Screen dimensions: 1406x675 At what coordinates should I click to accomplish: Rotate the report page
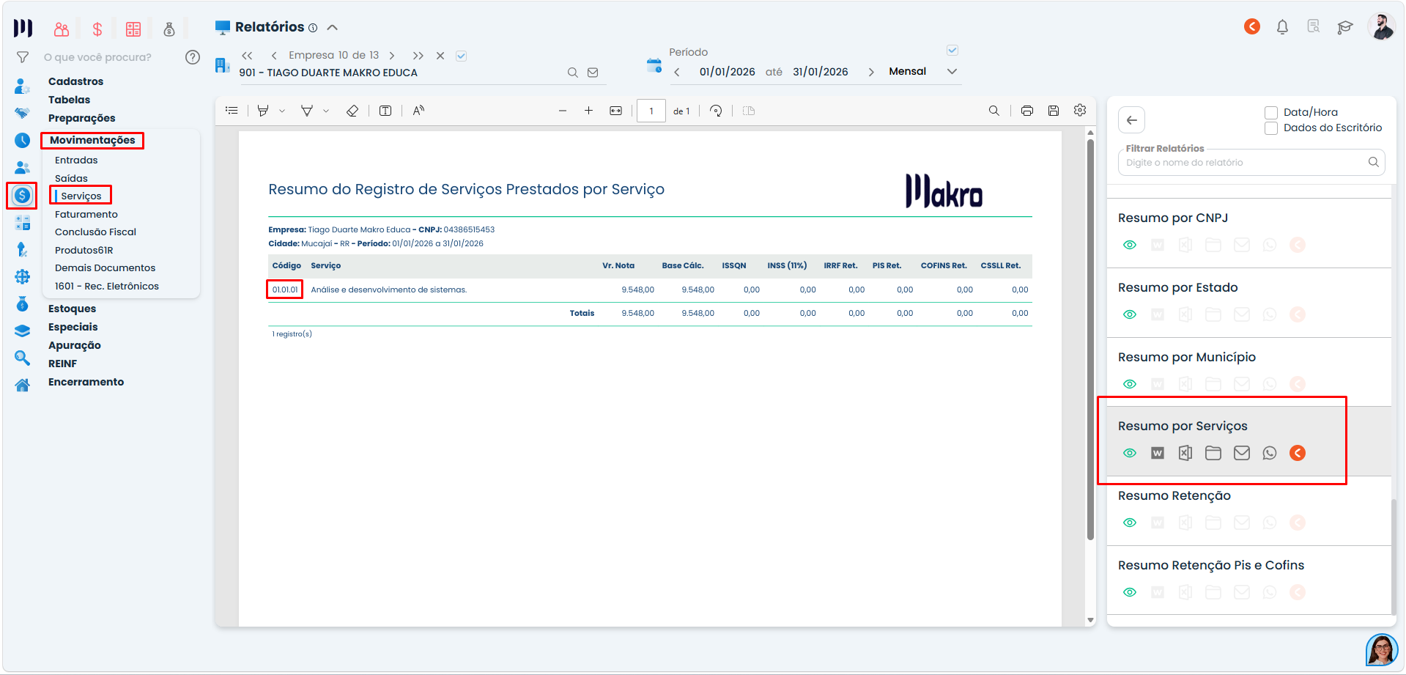tap(716, 111)
